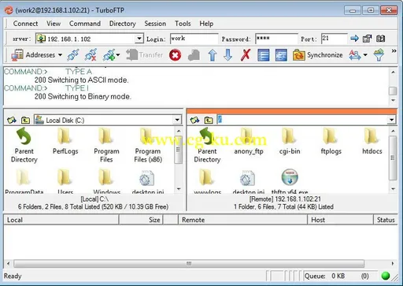Click the Status queue column header
Viewport: 403px width, 286px height.
[386, 220]
